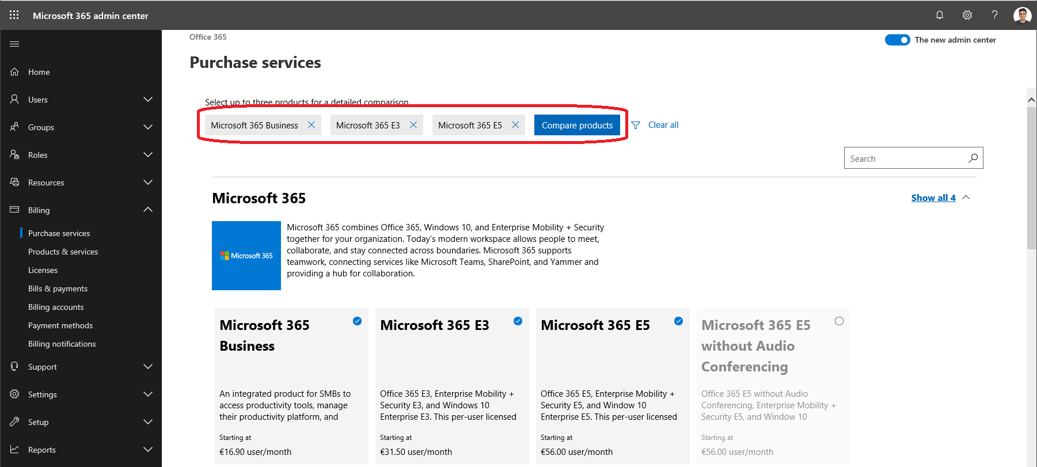Open Billing notifications page
The image size is (1037, 467).
[x=62, y=344]
